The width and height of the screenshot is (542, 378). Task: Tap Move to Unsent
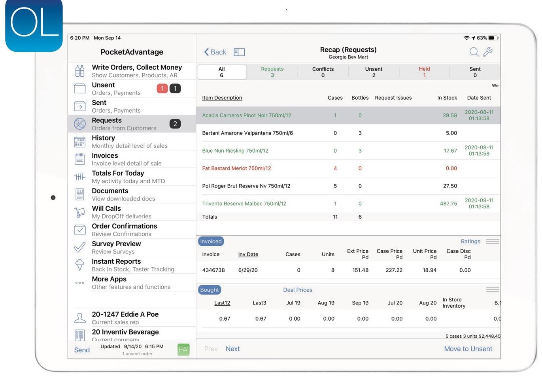point(468,349)
